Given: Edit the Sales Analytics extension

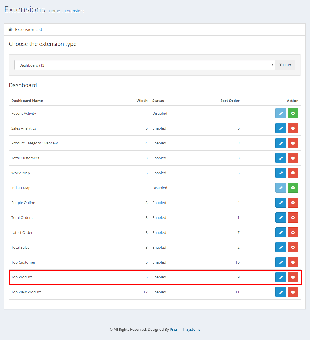Looking at the screenshot, I should (281, 128).
